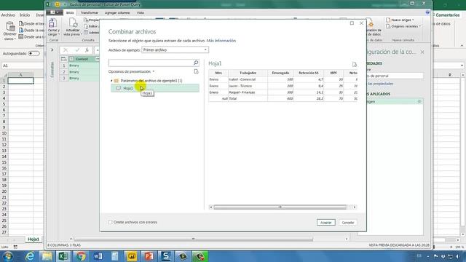Viewport: 466px width, 262px height.
Task: Open Archivo menu in Excel
Action: click(8, 15)
